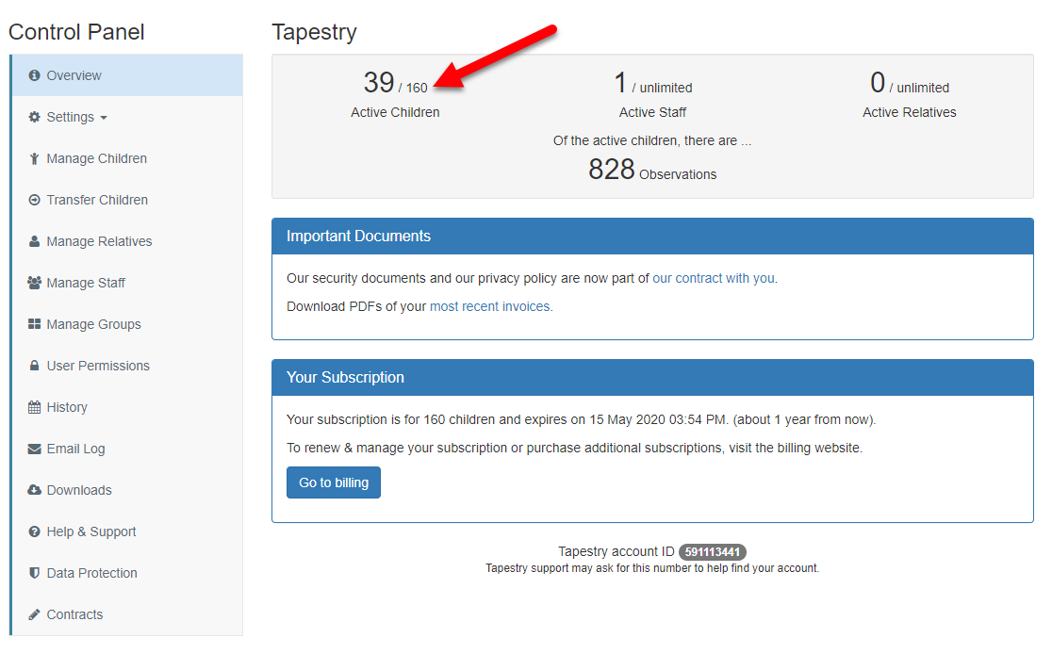Viewport: 1052px width, 654px height.
Task: Click the arrow-circle icon beside Transfer Children
Action: click(34, 200)
